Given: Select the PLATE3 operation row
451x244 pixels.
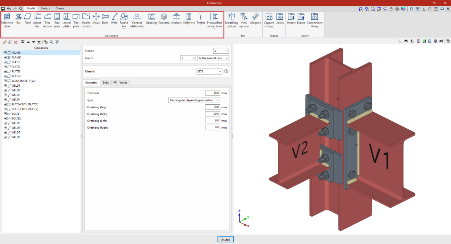Looking at the screenshot, I should coord(41,71).
